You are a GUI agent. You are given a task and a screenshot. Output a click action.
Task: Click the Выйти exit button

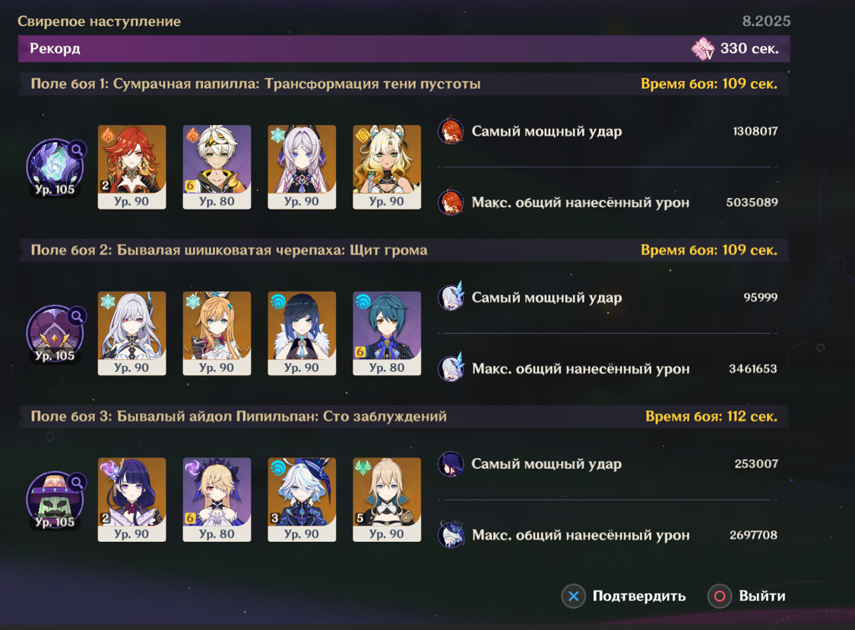point(747,597)
